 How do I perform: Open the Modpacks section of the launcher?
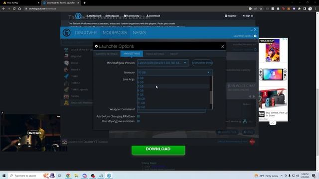click(115, 33)
